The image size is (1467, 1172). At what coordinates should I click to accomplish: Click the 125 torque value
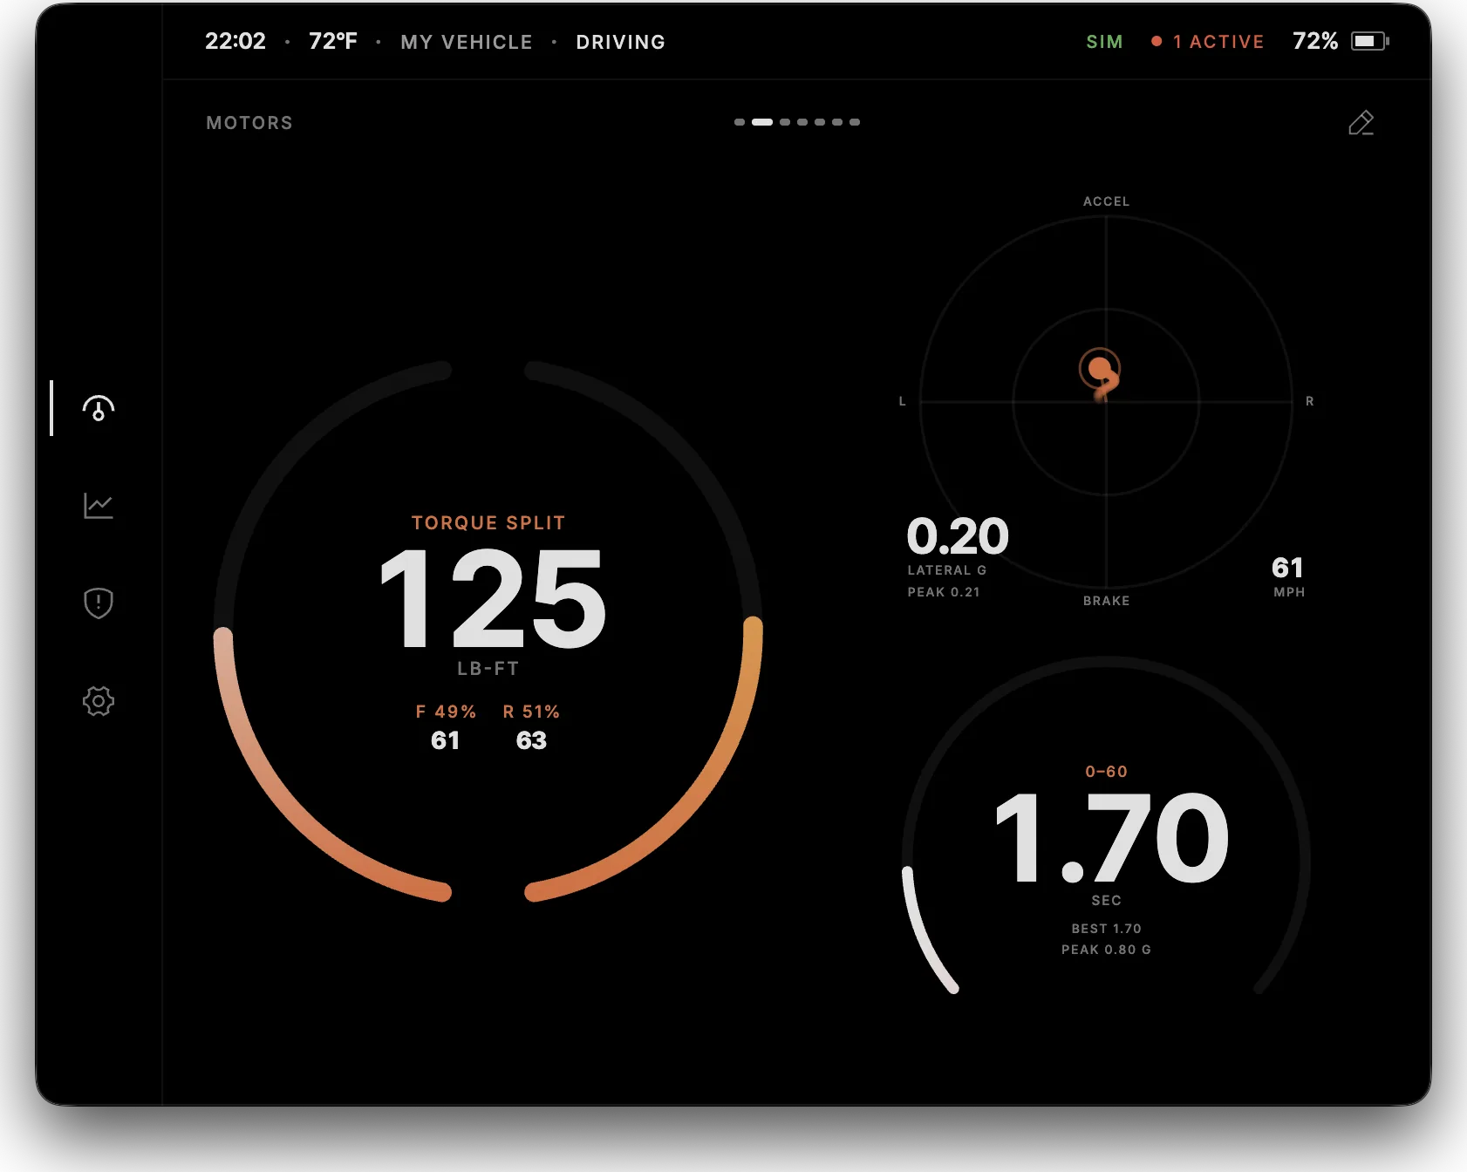pos(493,598)
